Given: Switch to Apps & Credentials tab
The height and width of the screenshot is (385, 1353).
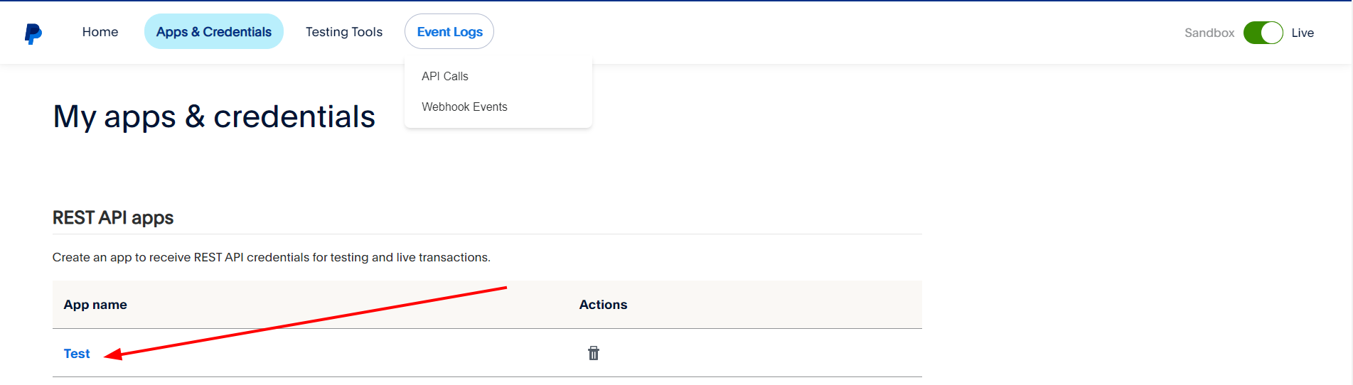Looking at the screenshot, I should [214, 32].
